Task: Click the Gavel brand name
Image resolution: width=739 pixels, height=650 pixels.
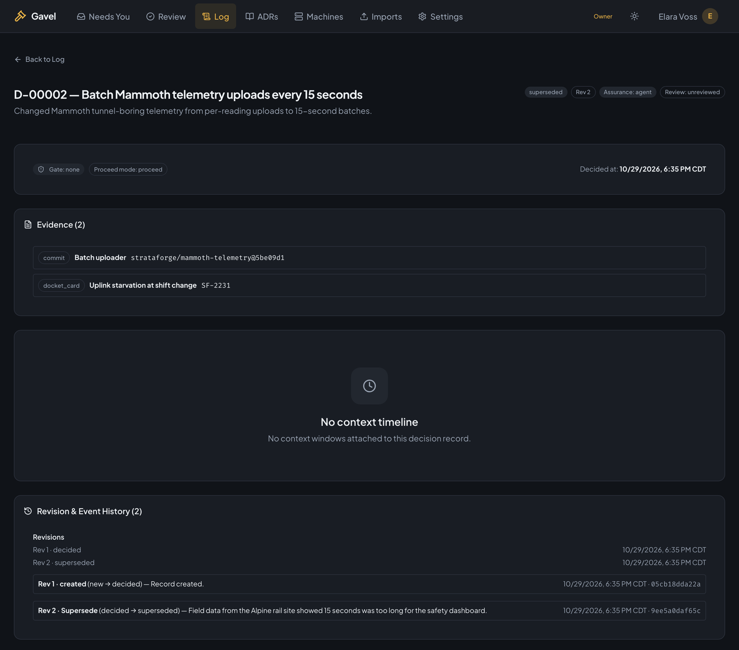Action: [x=44, y=16]
